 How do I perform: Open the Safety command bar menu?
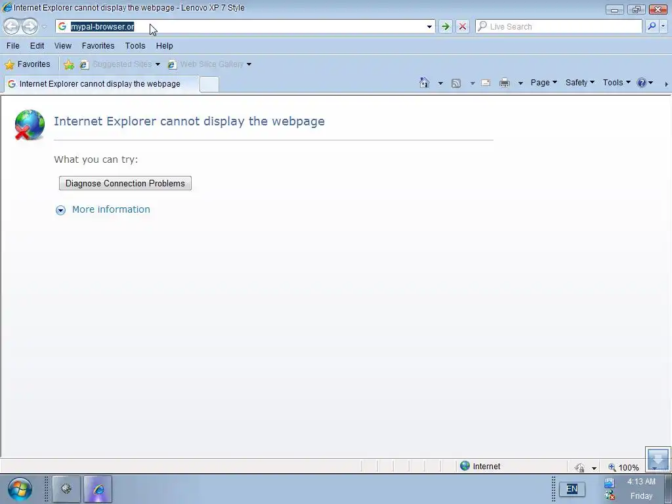tap(579, 82)
